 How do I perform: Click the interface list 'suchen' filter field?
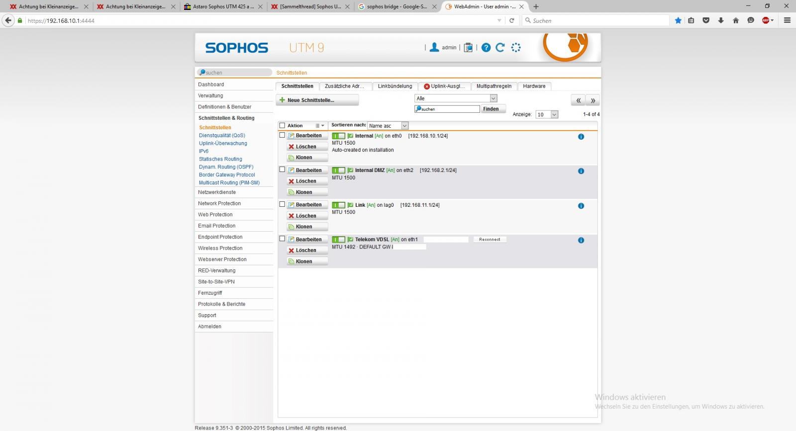point(447,109)
